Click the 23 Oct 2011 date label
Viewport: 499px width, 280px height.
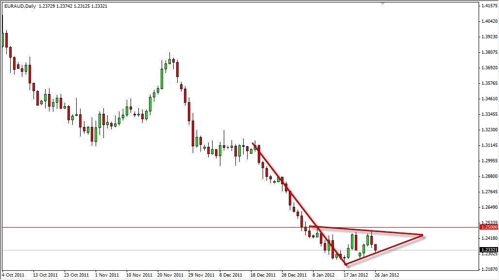coord(76,275)
